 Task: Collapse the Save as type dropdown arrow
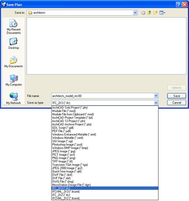coord(156,103)
